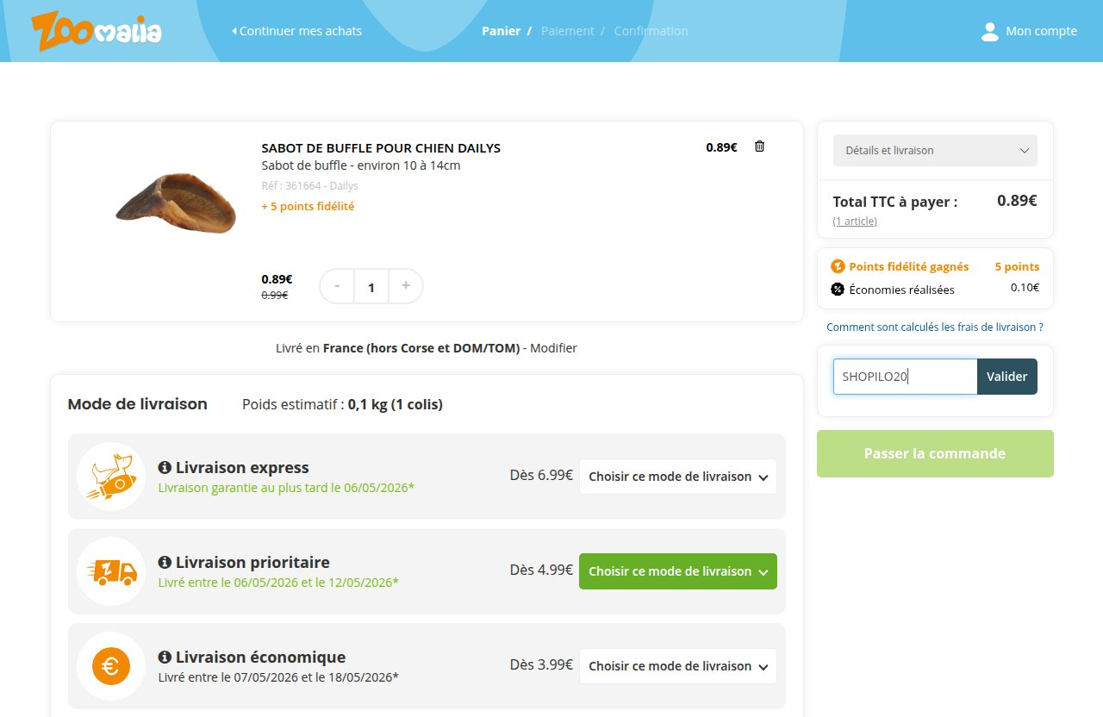Click Modifier to change delivery country
This screenshot has width=1103, height=717.
pos(553,348)
